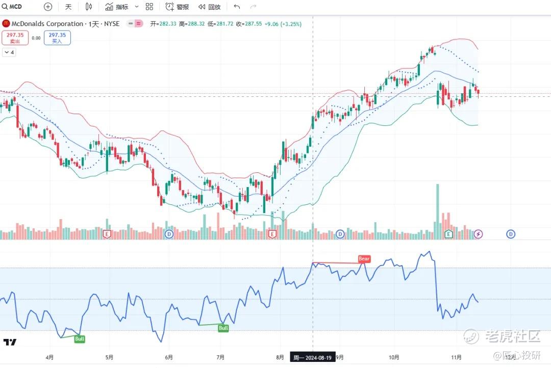
Task: Open the future dividend D marker in December
Action: tap(511, 234)
